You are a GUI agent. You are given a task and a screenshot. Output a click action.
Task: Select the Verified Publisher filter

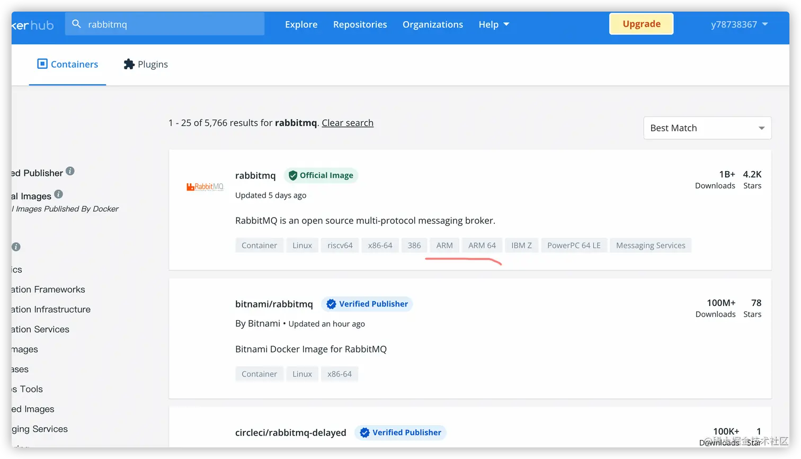[x=37, y=173]
